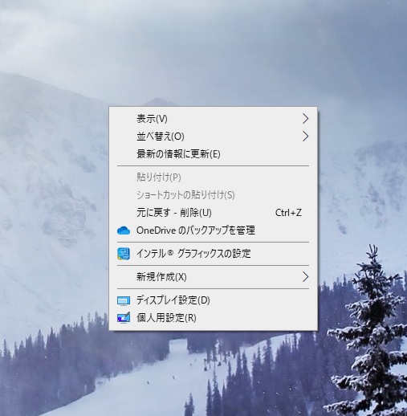
Task: Click the Intel graphics settings icon
Action: 124,254
